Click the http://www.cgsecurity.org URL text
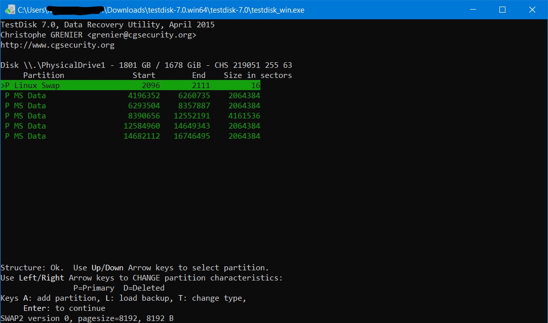 click(x=57, y=45)
